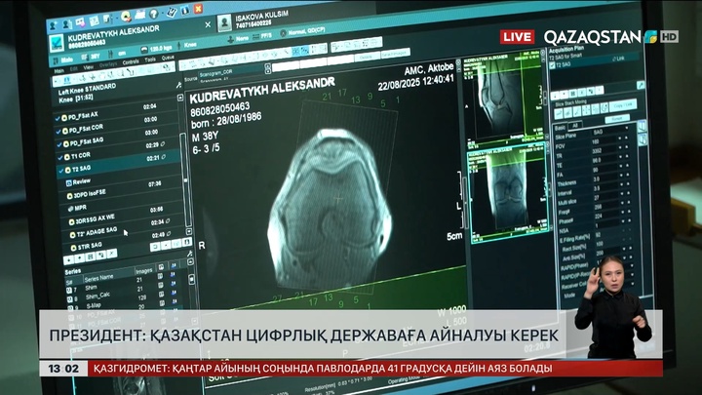Switch to the All parameters tab
This screenshot has height=395, width=702.
click(x=575, y=125)
